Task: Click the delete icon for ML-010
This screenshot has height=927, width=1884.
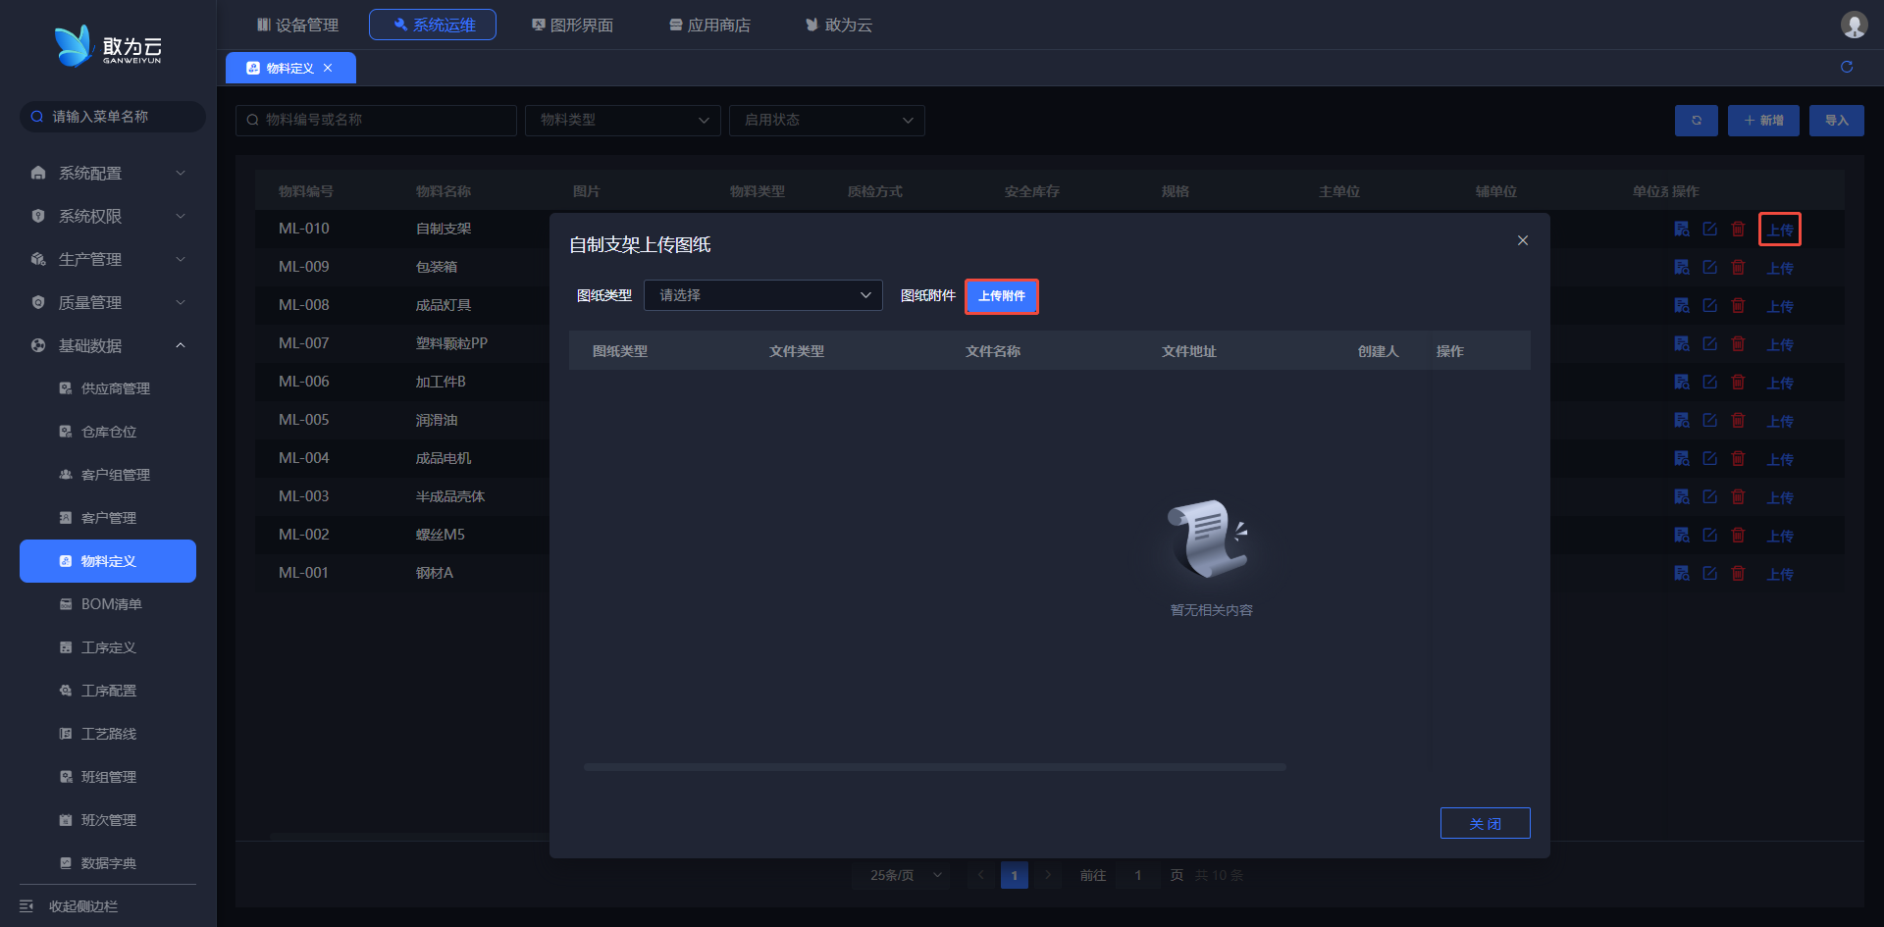Action: [x=1738, y=229]
